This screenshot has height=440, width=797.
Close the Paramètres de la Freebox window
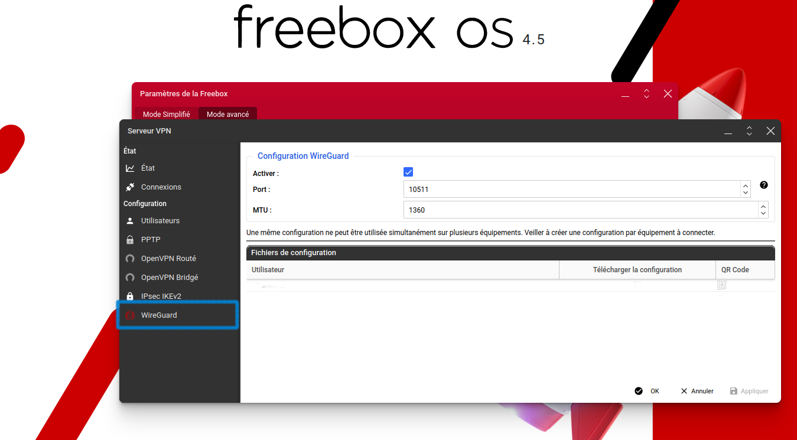(x=668, y=94)
